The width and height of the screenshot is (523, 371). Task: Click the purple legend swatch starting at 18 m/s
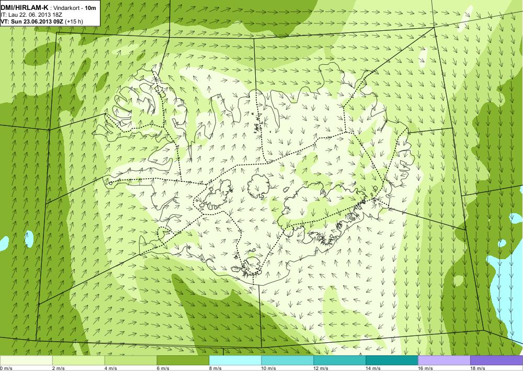[497, 361]
